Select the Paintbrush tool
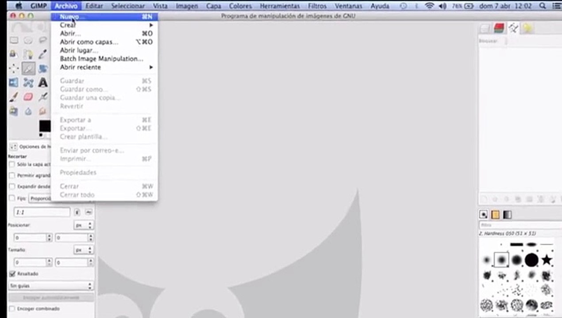 pyautogui.click(x=14, y=97)
